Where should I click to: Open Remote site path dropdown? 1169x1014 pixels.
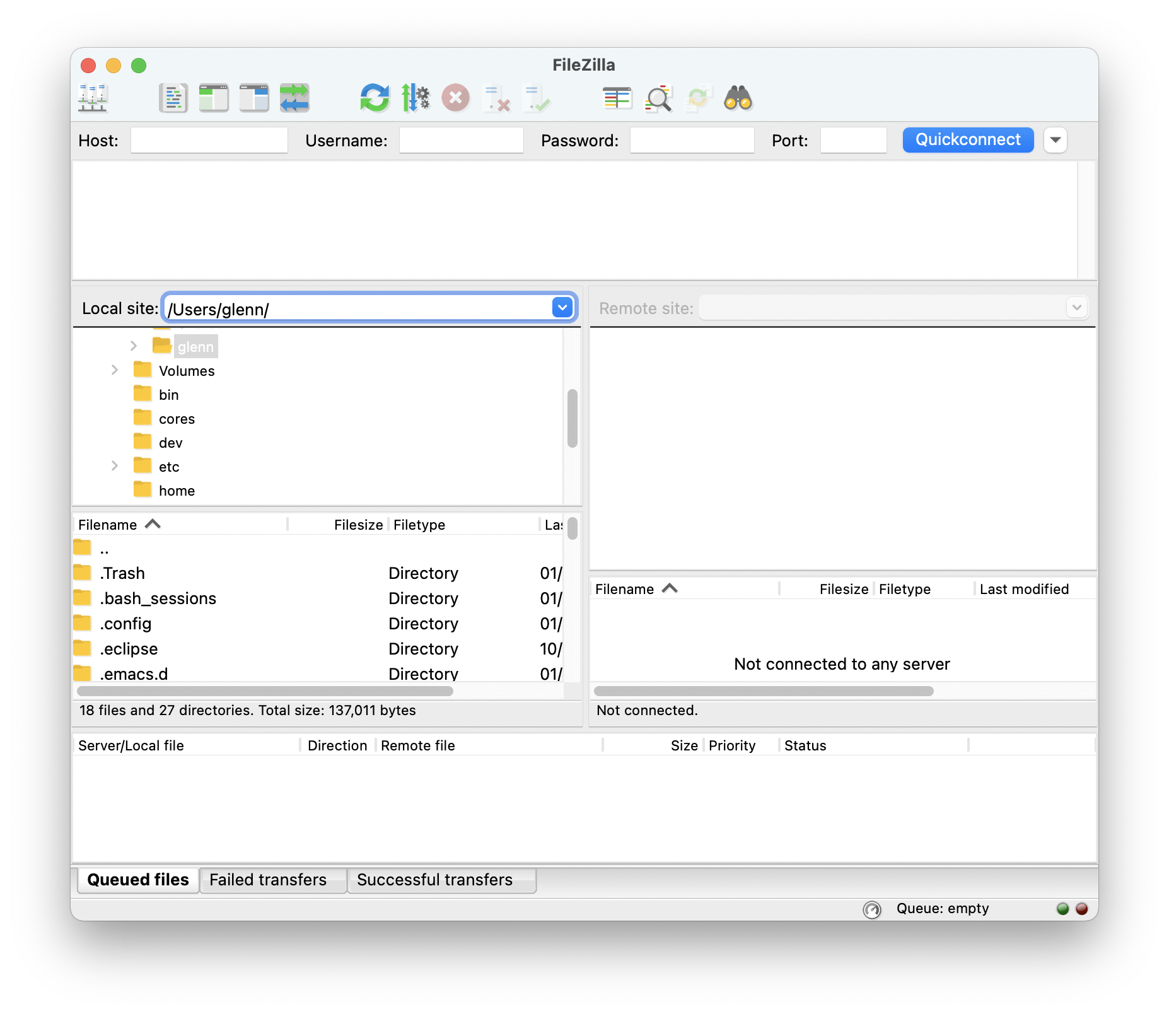click(x=1077, y=308)
